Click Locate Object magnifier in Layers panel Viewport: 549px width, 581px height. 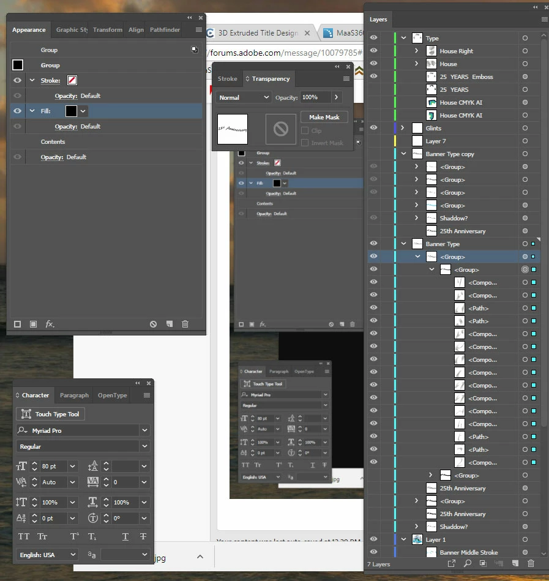[x=468, y=564]
